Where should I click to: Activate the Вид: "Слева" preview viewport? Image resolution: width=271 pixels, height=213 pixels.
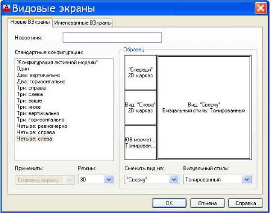[x=141, y=108]
